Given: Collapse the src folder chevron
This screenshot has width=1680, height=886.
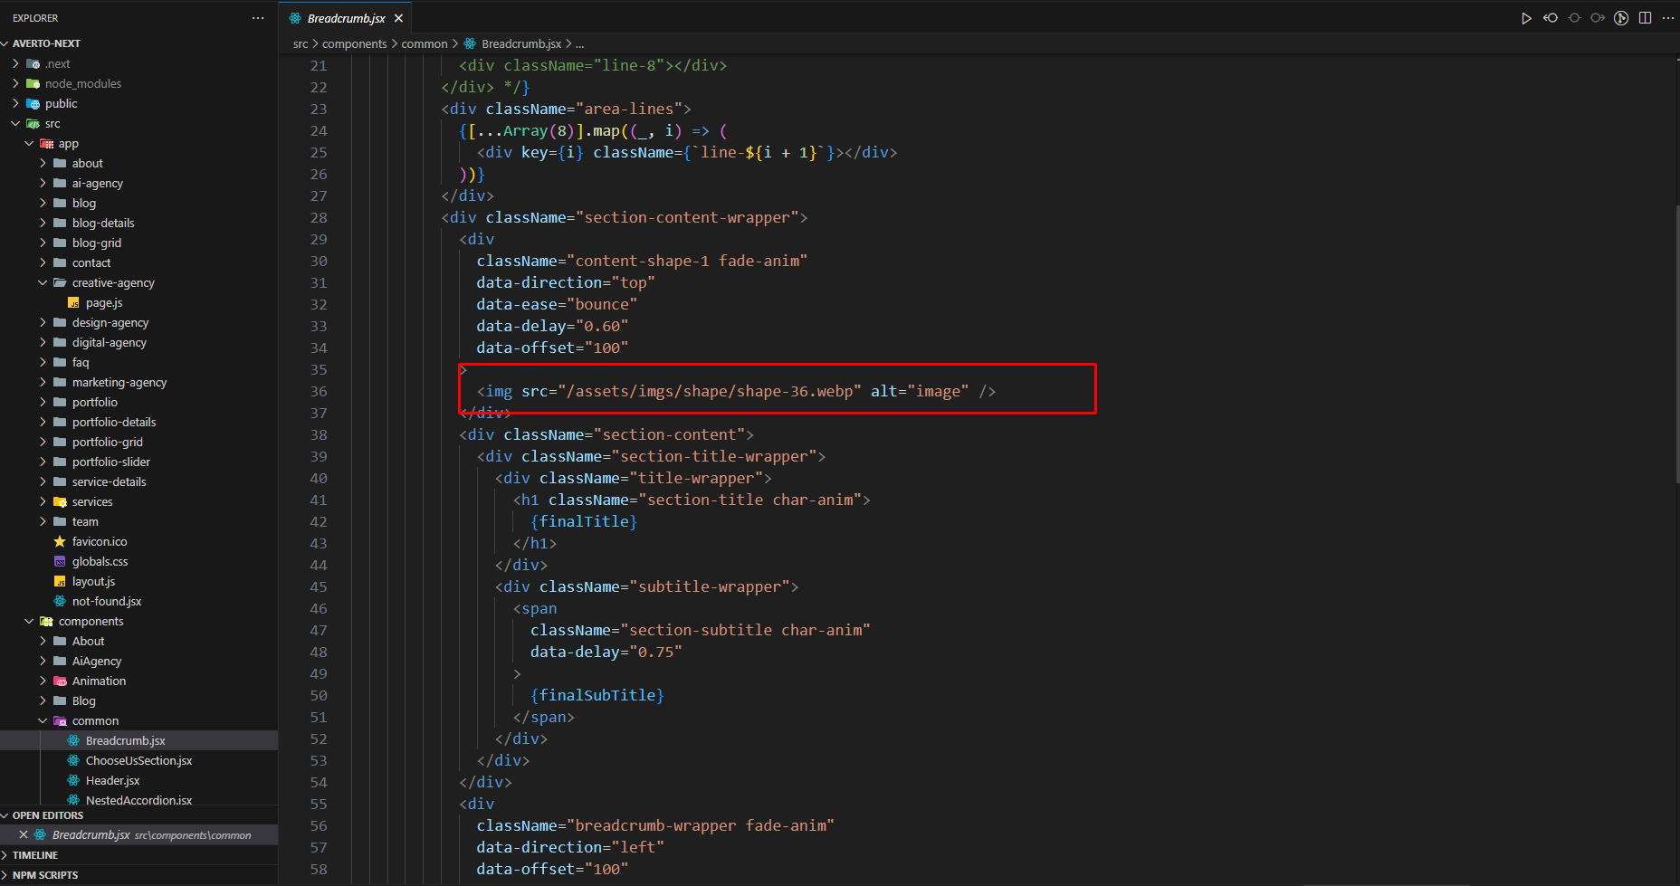Looking at the screenshot, I should click(15, 123).
